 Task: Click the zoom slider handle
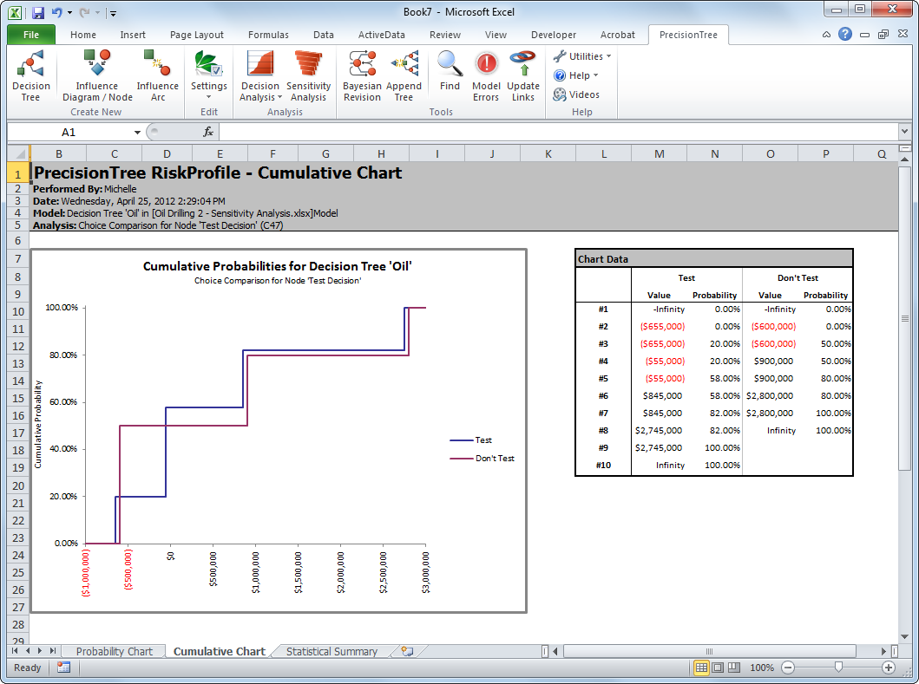[x=838, y=668]
